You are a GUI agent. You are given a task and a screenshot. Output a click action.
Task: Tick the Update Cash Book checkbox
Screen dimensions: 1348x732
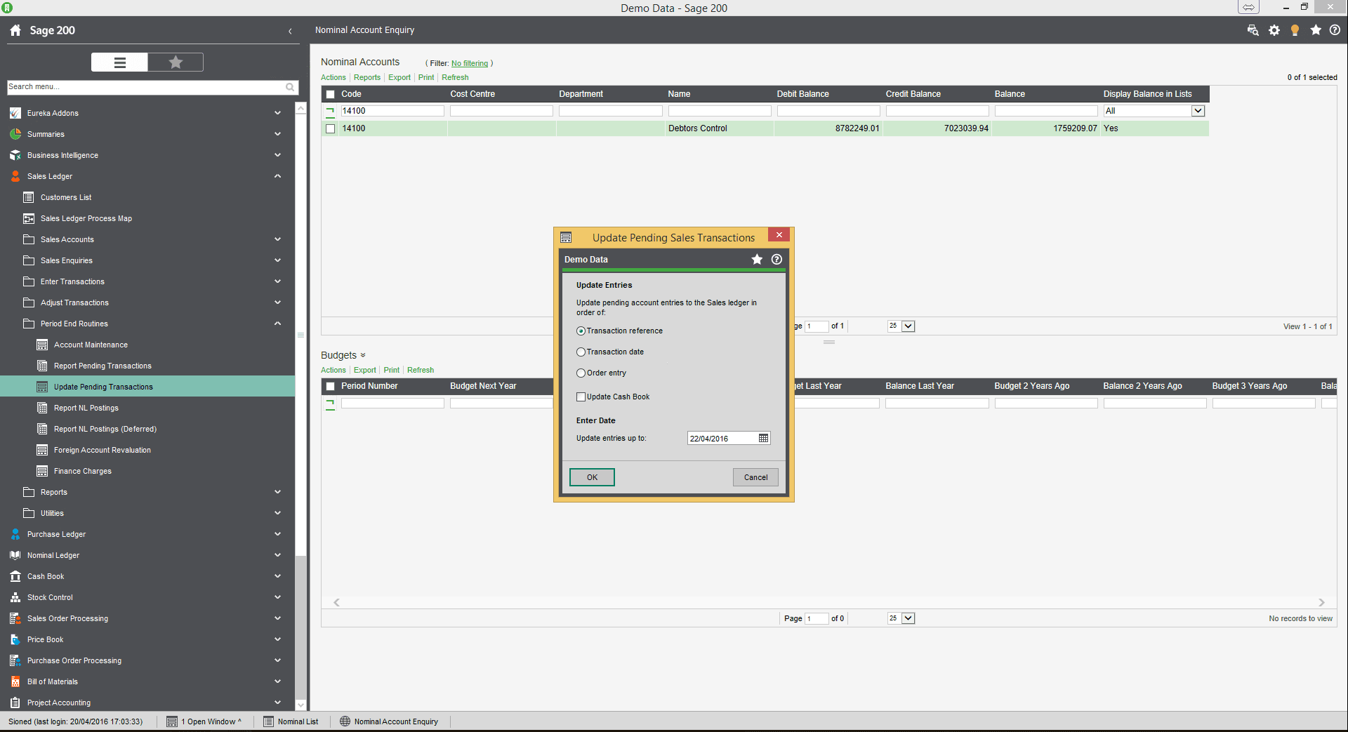(x=581, y=397)
